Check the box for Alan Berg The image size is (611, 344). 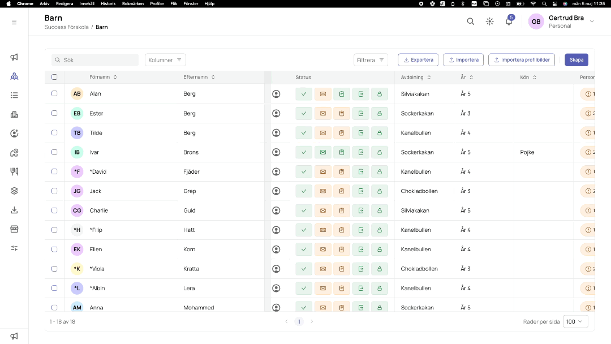tap(54, 93)
